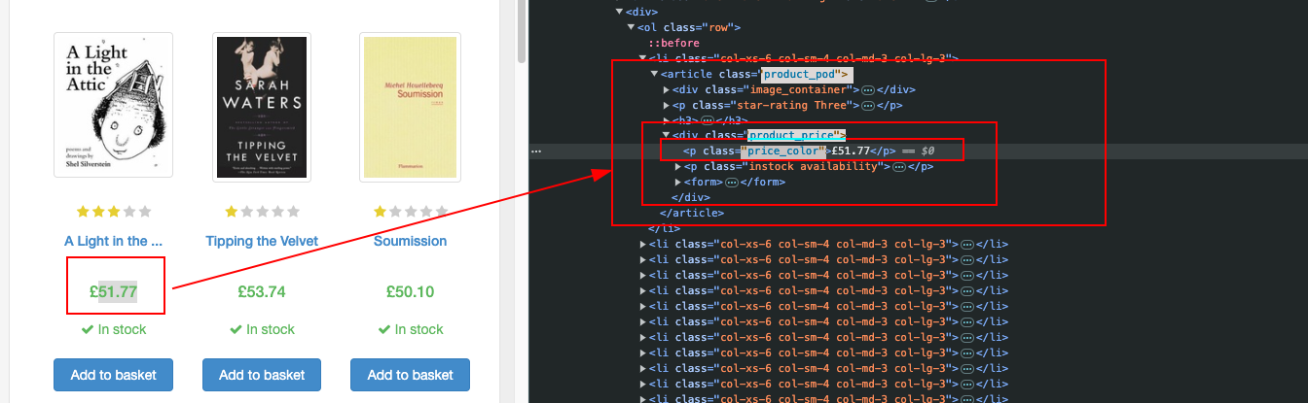Click the first star of Tipping the Velvet rating
The width and height of the screenshot is (1308, 403).
(x=233, y=212)
